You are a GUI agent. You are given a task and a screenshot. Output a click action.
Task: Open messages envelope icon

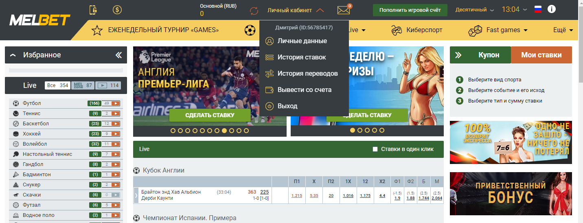344,10
